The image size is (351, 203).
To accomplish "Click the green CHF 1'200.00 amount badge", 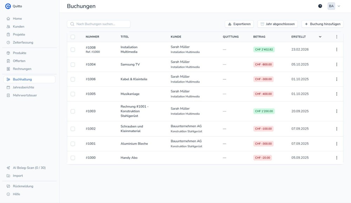I will (264, 111).
